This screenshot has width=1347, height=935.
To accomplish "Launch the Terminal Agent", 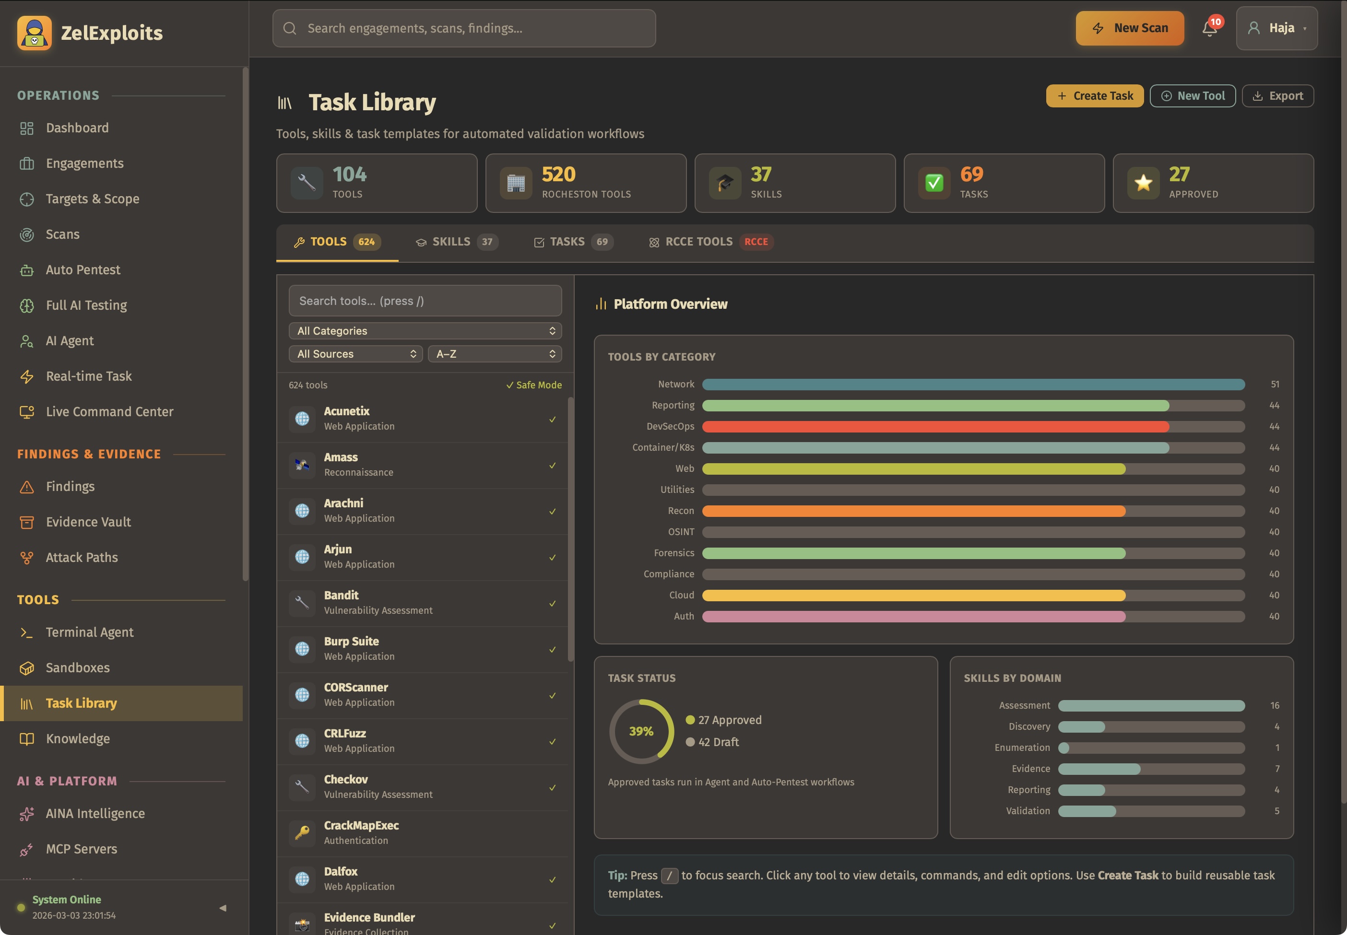I will (x=89, y=632).
